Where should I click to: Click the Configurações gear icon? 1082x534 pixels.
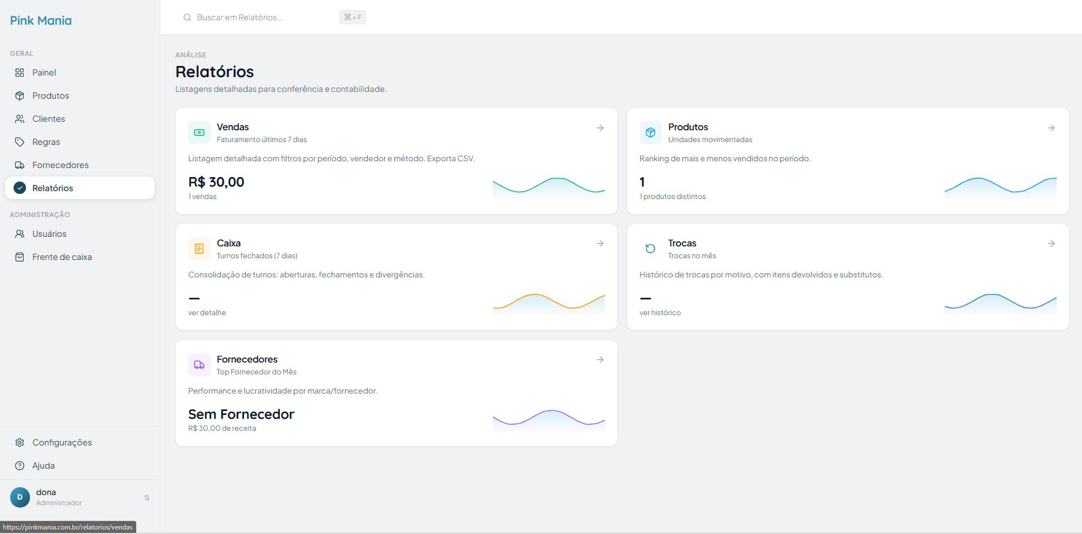click(20, 443)
